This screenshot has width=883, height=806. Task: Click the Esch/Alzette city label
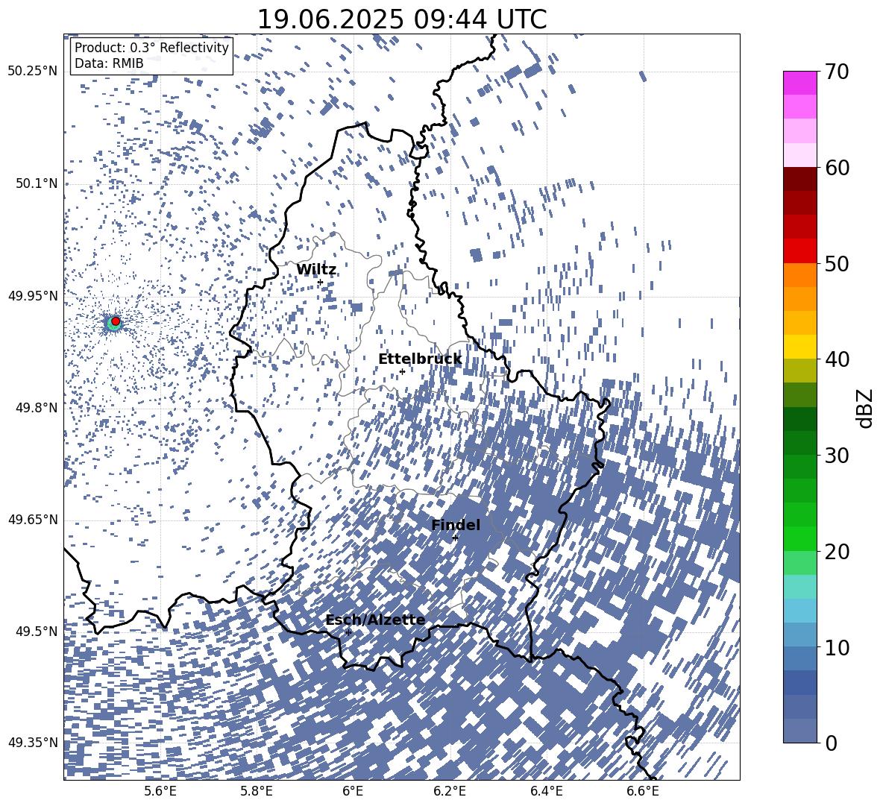(x=376, y=620)
